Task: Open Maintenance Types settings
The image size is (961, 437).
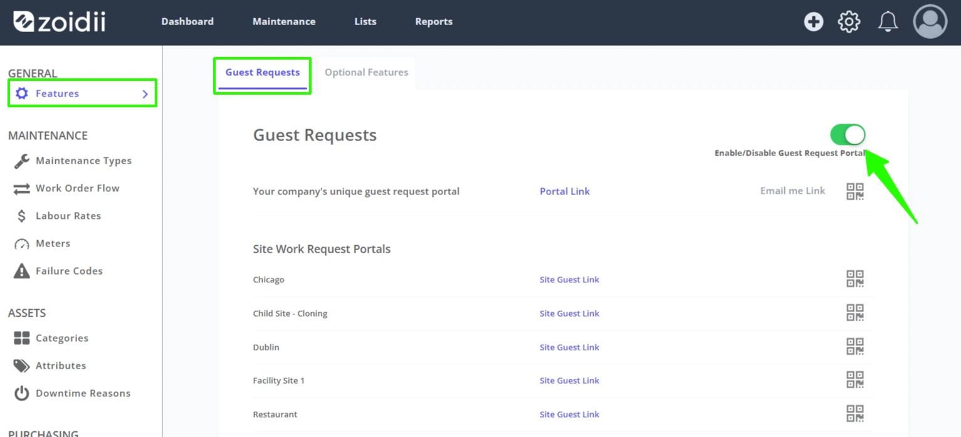Action: [x=83, y=161]
